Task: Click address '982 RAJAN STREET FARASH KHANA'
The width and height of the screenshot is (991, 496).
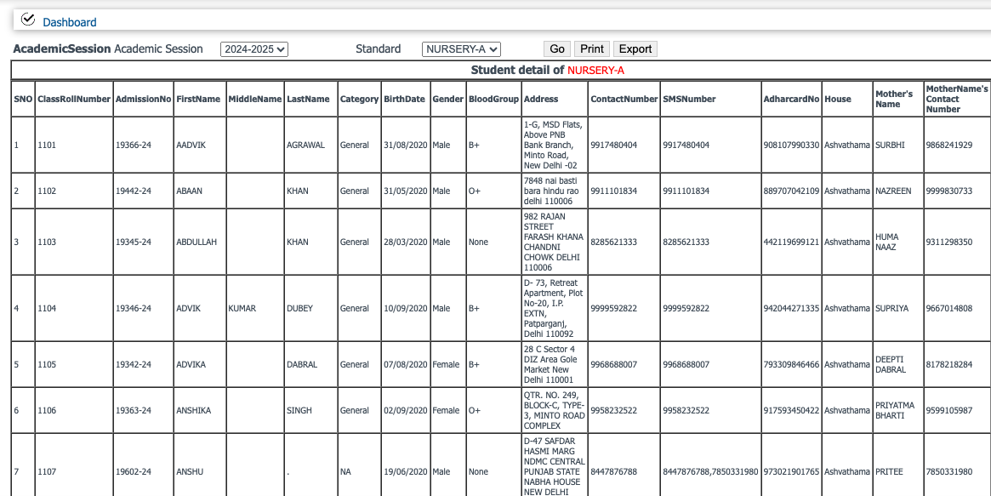Action: point(552,242)
